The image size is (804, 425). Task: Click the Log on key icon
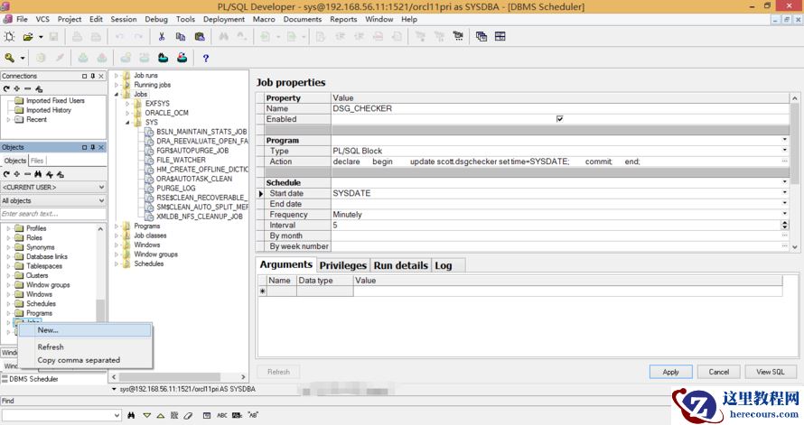[9, 58]
